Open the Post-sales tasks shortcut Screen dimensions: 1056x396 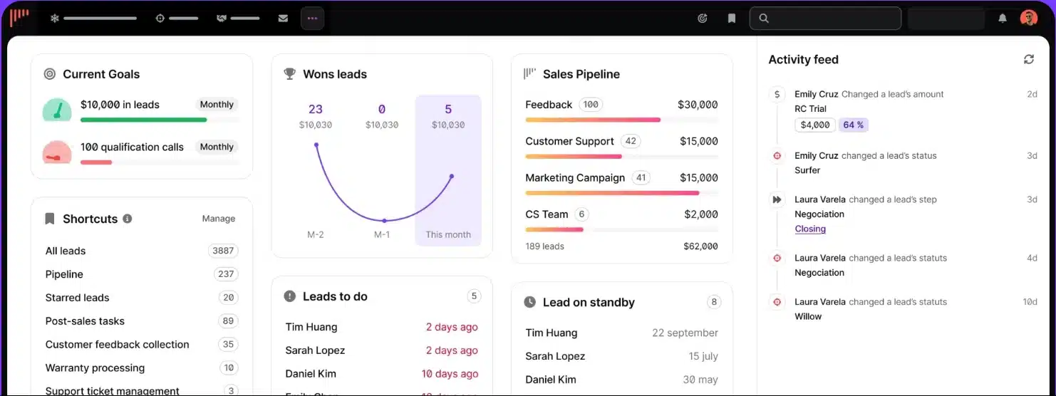[x=141, y=321]
